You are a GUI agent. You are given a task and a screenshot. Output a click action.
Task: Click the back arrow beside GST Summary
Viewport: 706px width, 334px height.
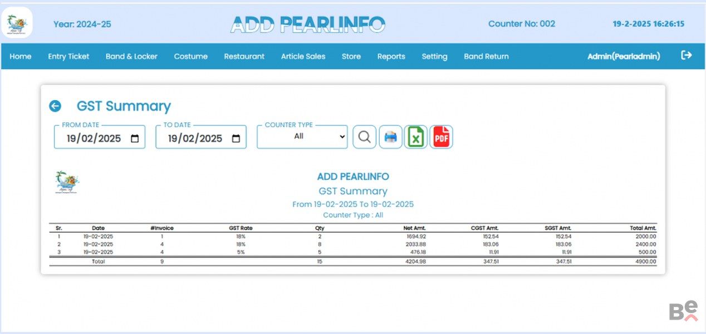point(55,106)
